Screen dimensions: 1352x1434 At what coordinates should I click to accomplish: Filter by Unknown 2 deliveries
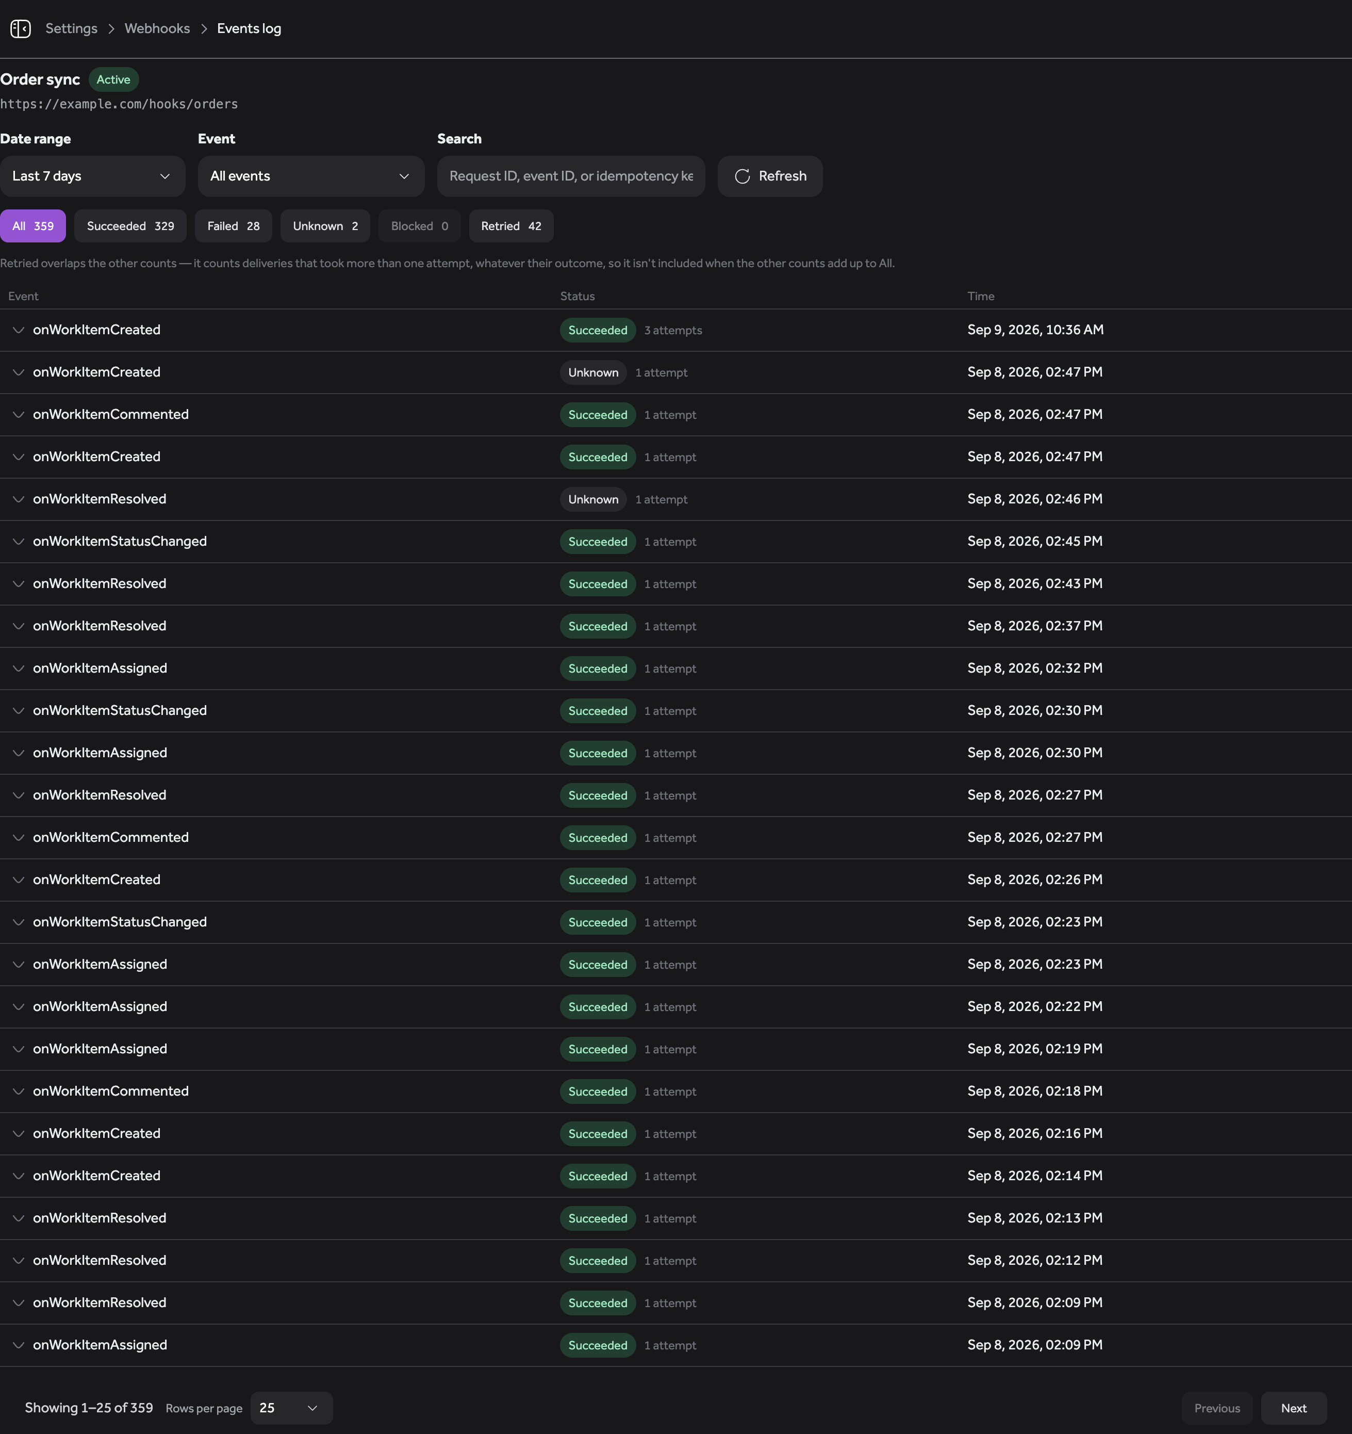click(x=325, y=226)
